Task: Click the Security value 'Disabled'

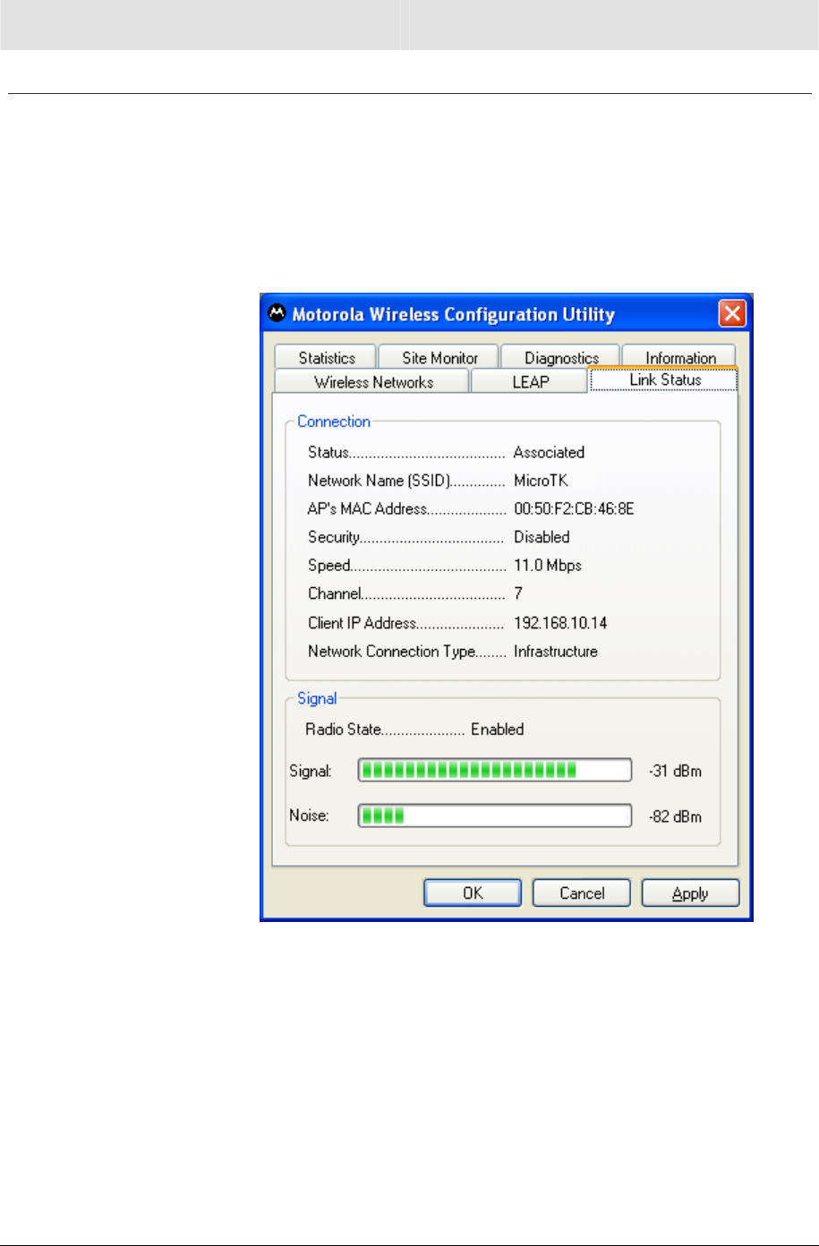Action: 542,537
